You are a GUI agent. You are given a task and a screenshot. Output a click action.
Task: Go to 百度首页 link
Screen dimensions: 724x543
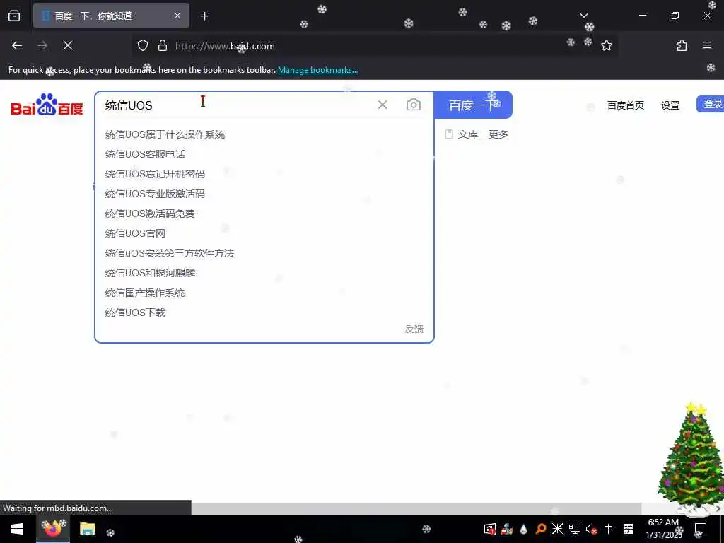625,106
